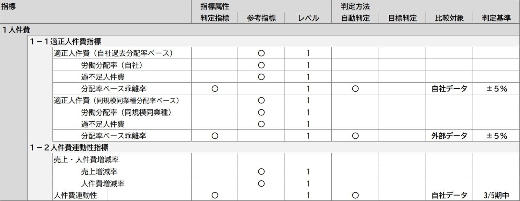Image resolution: width=520 pixels, height=201 pixels.
Task: Click the 参考指標 column header
Action: [x=261, y=18]
